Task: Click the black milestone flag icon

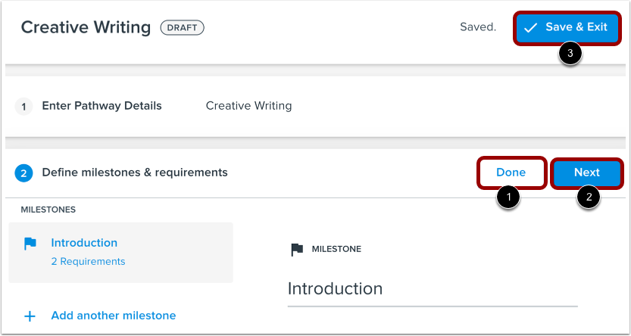Action: pos(298,249)
